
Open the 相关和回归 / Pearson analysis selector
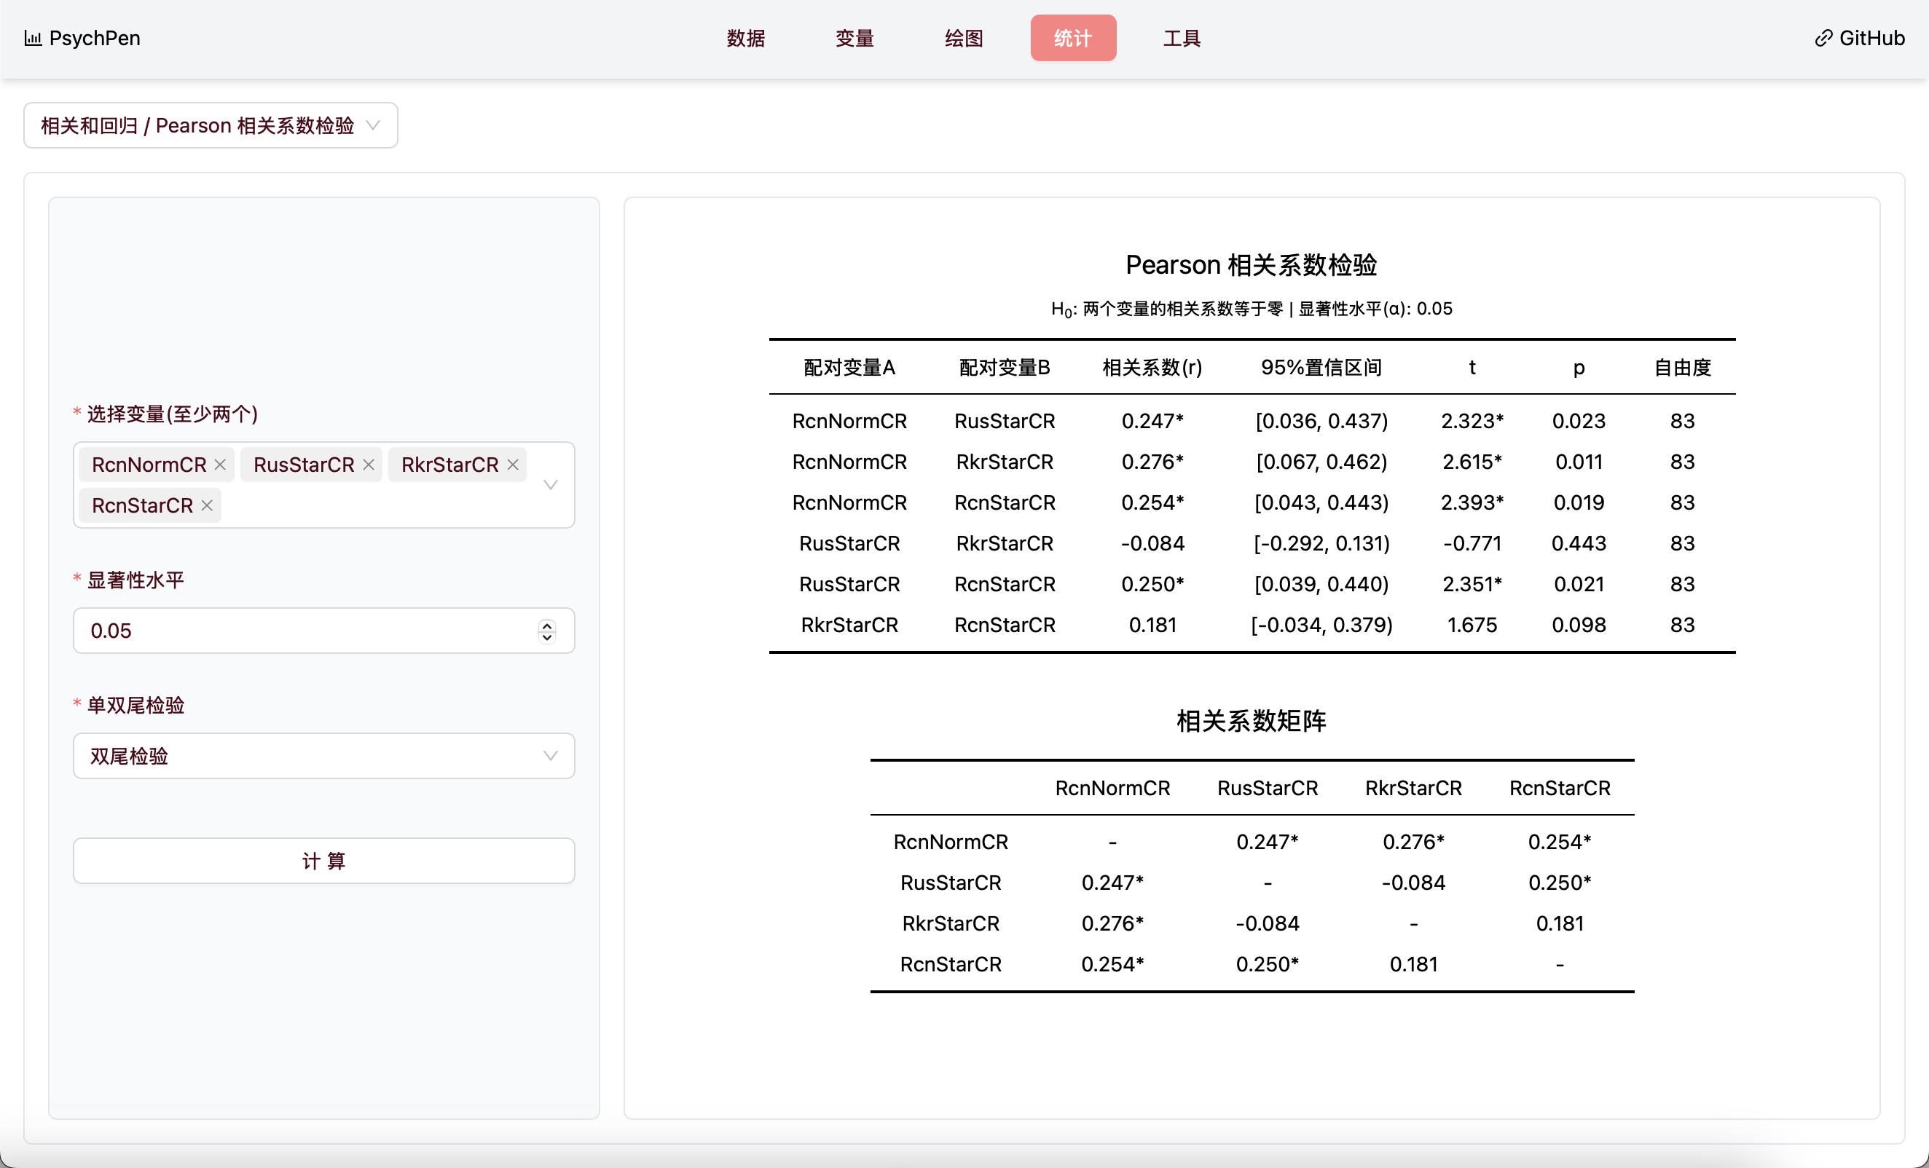(x=211, y=125)
